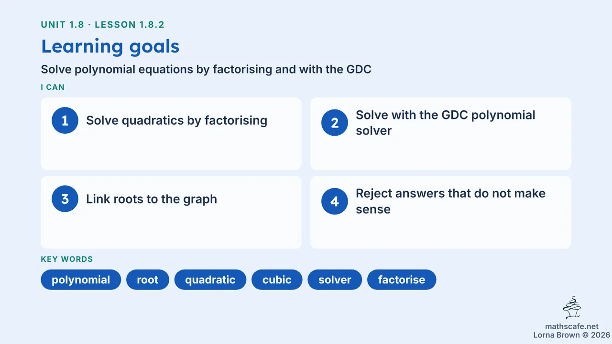This screenshot has height=344, width=612.
Task: Click the 'Learning goals' heading
Action: [x=110, y=46]
